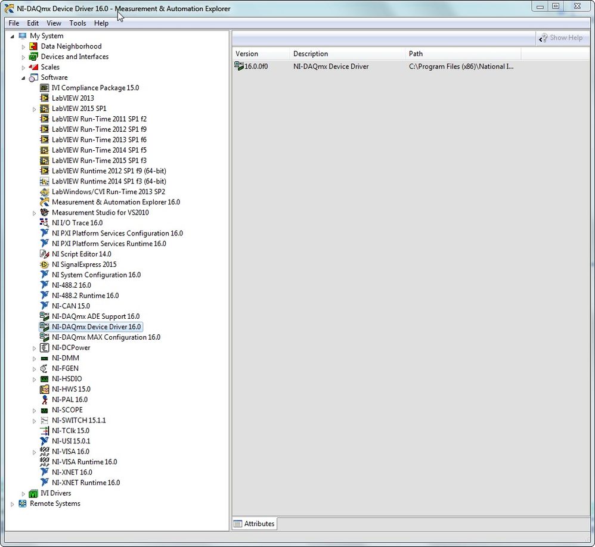
Task: Click the NI SignalExpress 2015 icon
Action: point(44,265)
